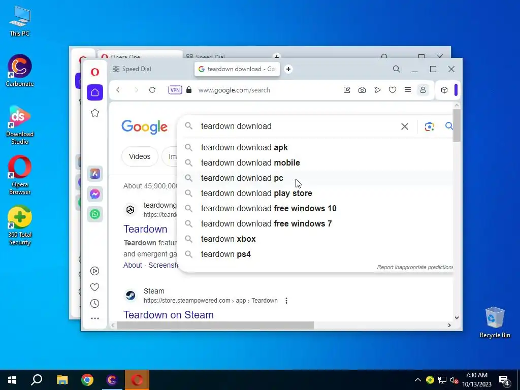520x390 pixels.
Task: Select suggestion teardown download free windows 7
Action: [x=315, y=224]
